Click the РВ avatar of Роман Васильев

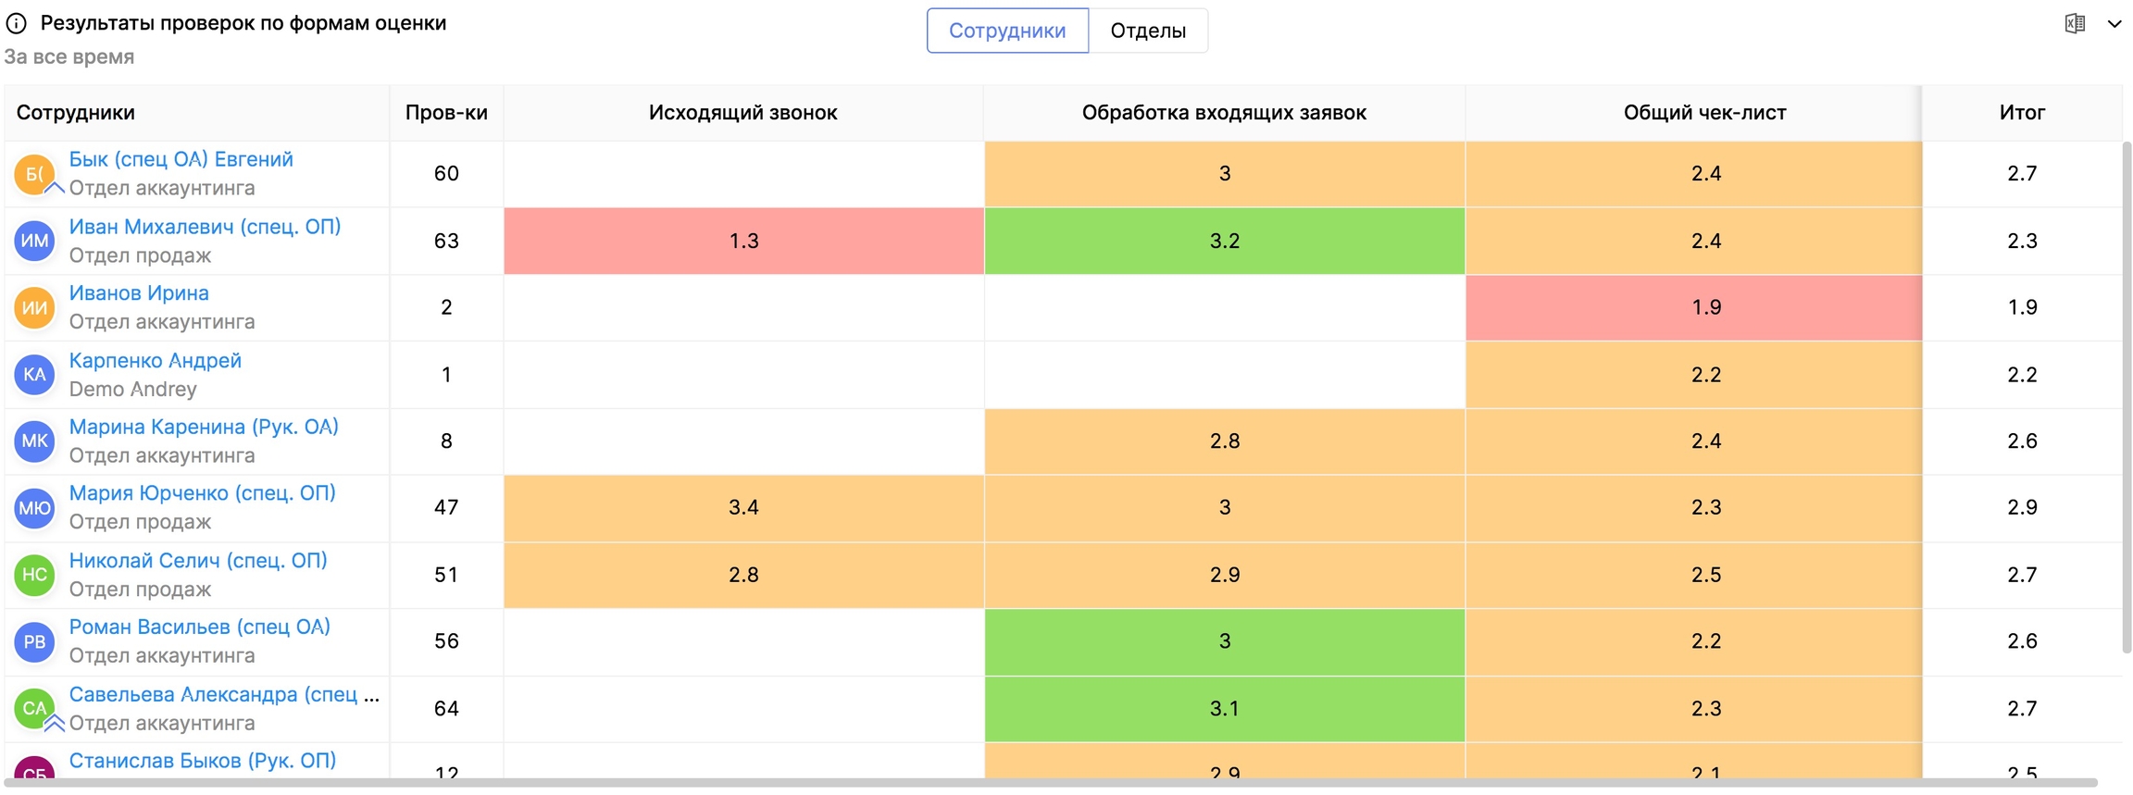point(34,641)
